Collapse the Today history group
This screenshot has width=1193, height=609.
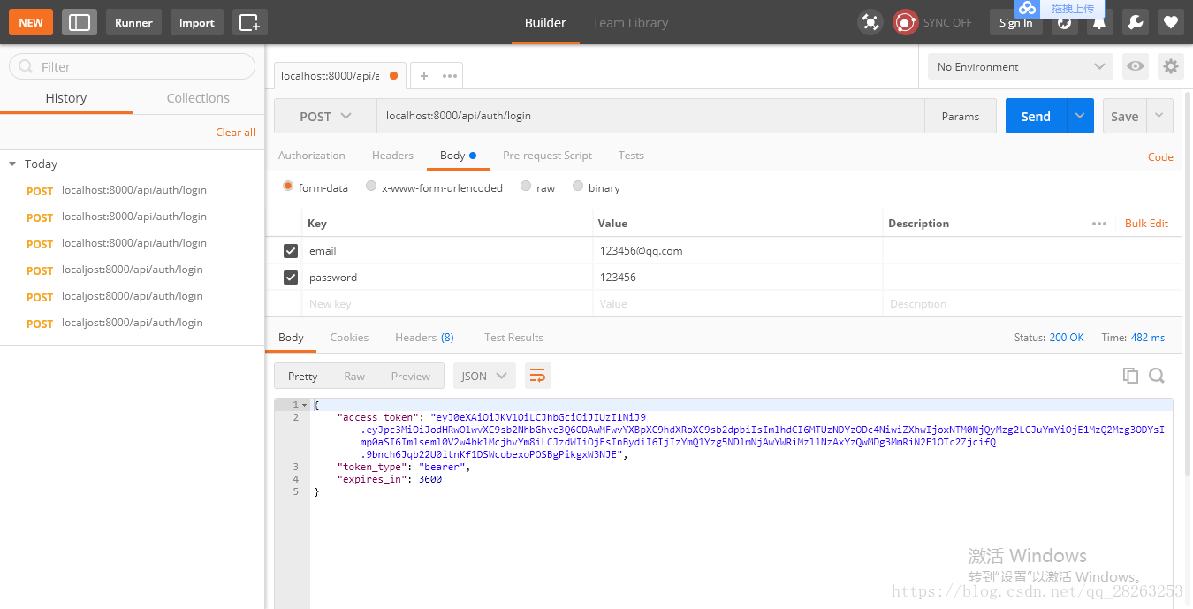click(x=12, y=164)
